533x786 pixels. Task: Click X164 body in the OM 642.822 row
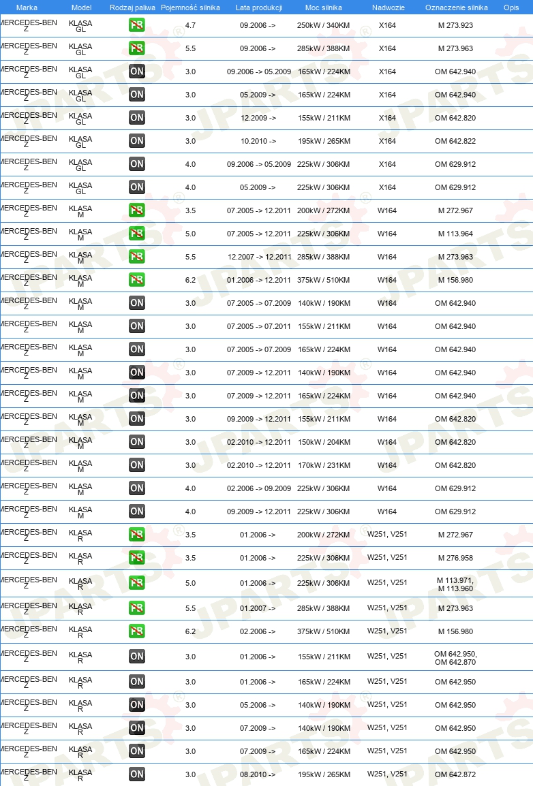click(387, 141)
